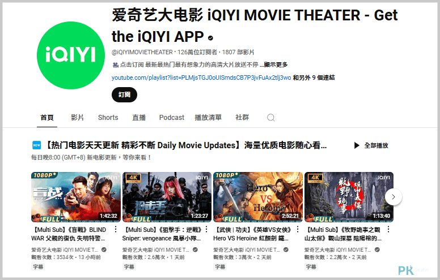
Task: Play the Sniper thumbnail lasting 1:23:27
Action: [167, 197]
